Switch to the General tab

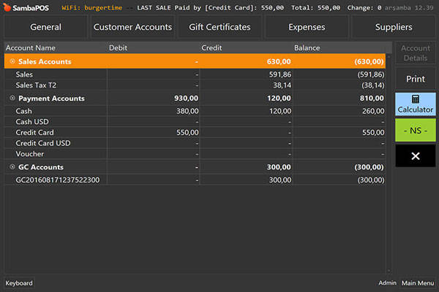pyautogui.click(x=45, y=27)
